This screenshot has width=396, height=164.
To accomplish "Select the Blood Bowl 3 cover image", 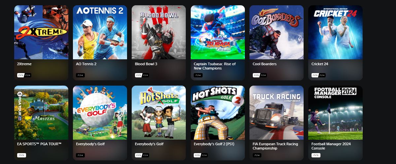I will click(x=159, y=32).
